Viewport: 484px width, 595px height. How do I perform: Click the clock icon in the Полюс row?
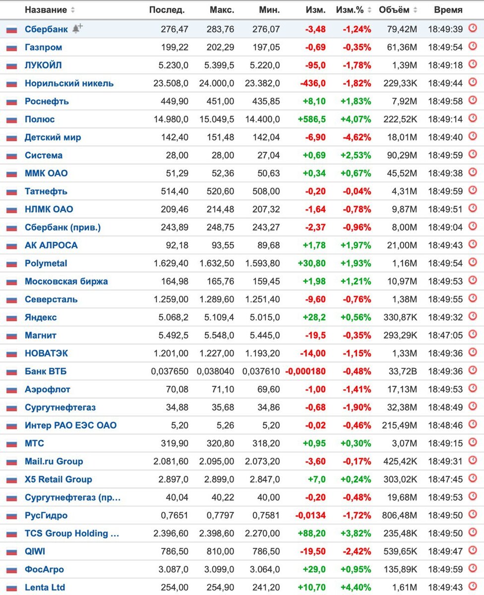click(x=473, y=118)
